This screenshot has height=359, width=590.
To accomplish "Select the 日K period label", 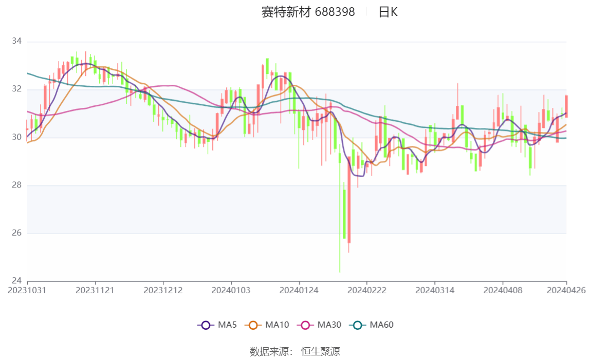I will (388, 12).
